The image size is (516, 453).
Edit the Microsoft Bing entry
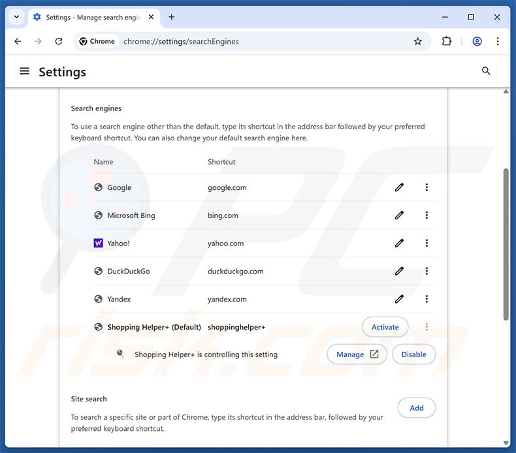pos(399,215)
